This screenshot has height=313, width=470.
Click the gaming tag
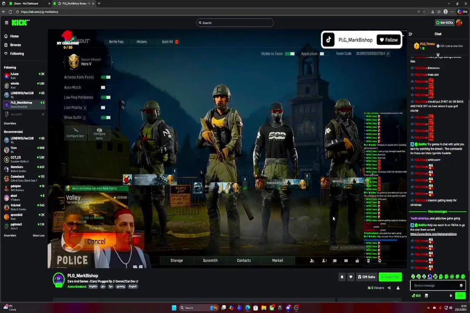[121, 286]
